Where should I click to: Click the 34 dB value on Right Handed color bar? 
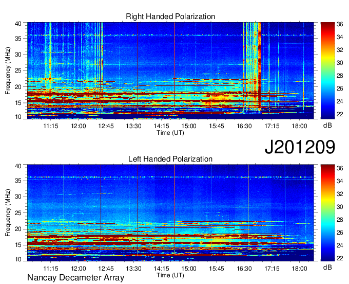point(340,37)
